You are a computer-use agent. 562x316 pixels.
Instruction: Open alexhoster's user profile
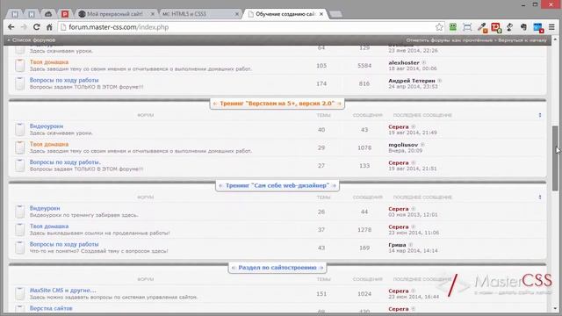coord(404,62)
